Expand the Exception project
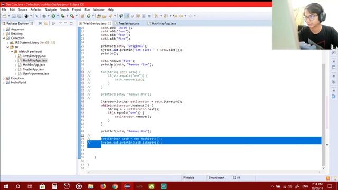338x190 pixels. pyautogui.click(x=4, y=78)
